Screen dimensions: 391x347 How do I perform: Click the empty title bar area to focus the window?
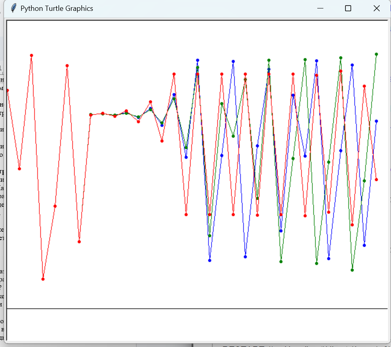[x=201, y=8]
